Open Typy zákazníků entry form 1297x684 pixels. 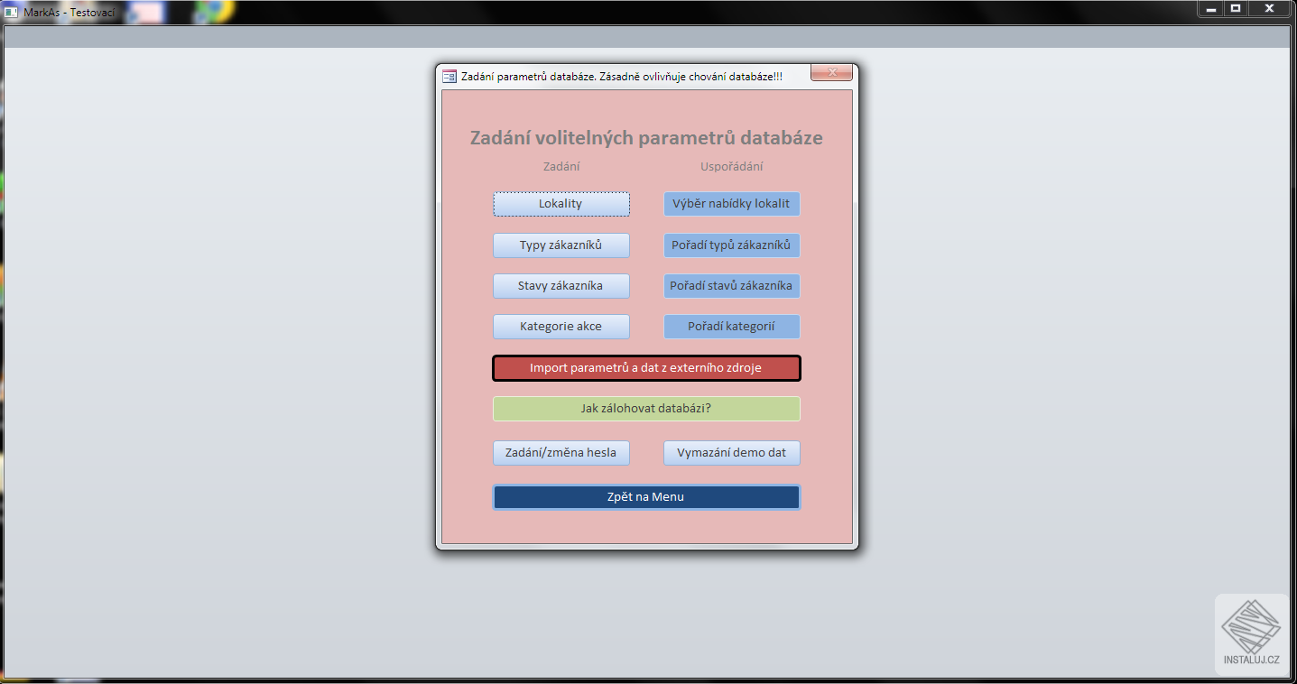(560, 245)
